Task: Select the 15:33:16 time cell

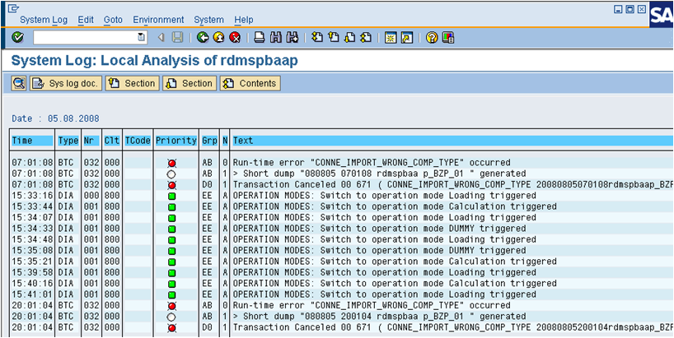Action: [32, 196]
